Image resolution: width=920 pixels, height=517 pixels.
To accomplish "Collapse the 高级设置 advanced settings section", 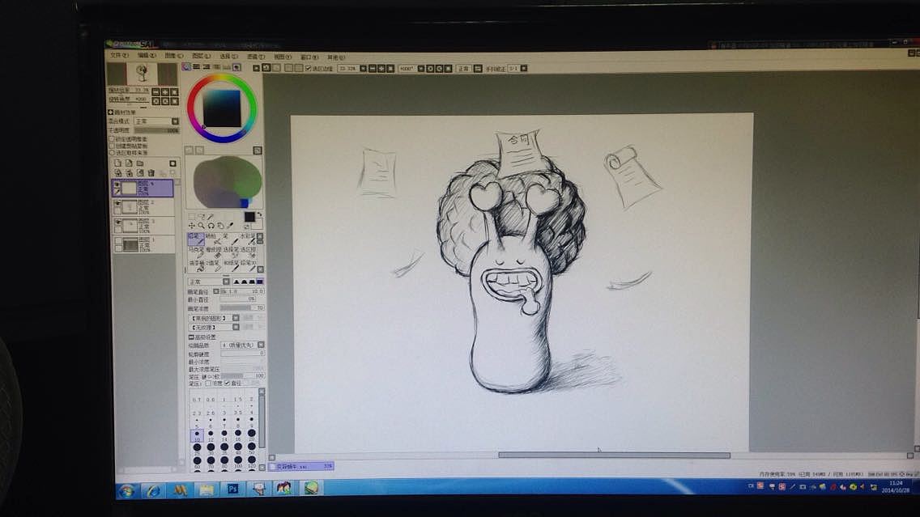I will click(x=191, y=337).
